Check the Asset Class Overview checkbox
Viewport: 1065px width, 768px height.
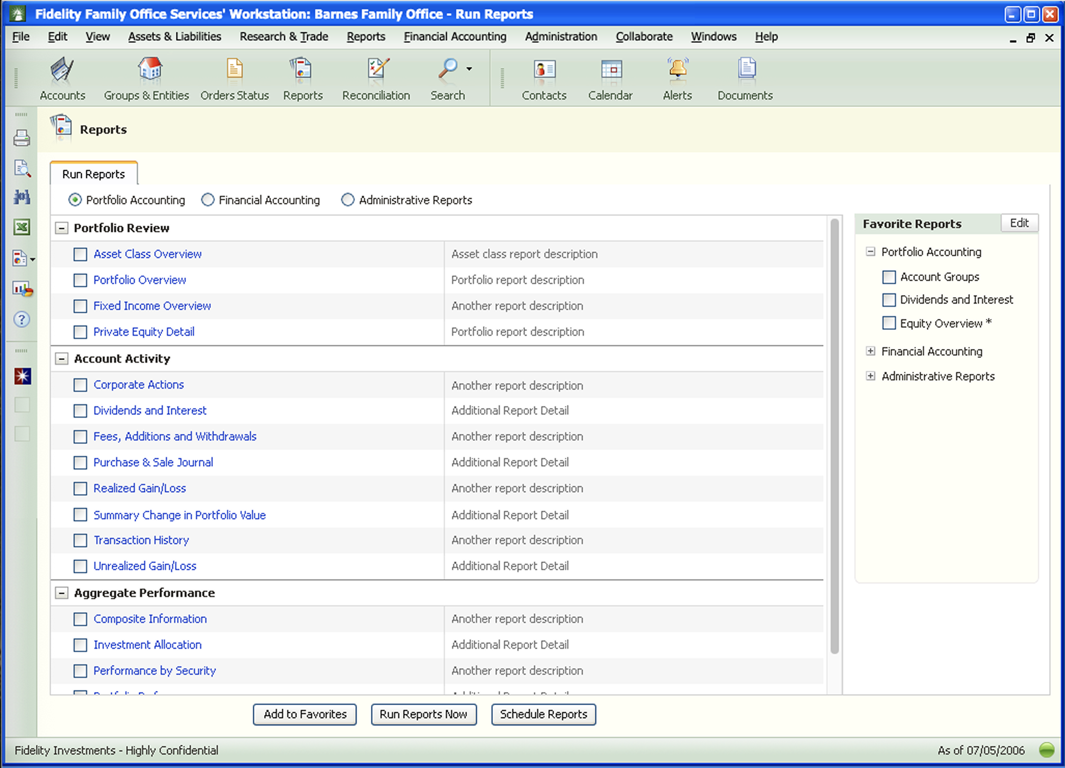click(x=80, y=254)
